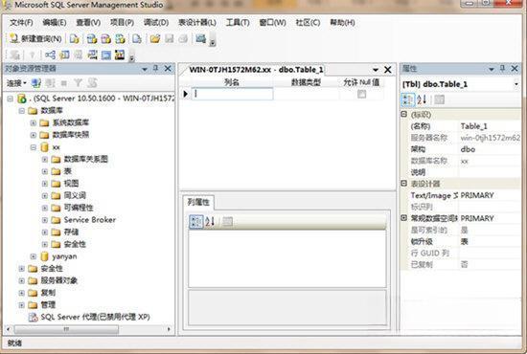Click Alphabetical sort icon in the Properties panel

[422, 100]
